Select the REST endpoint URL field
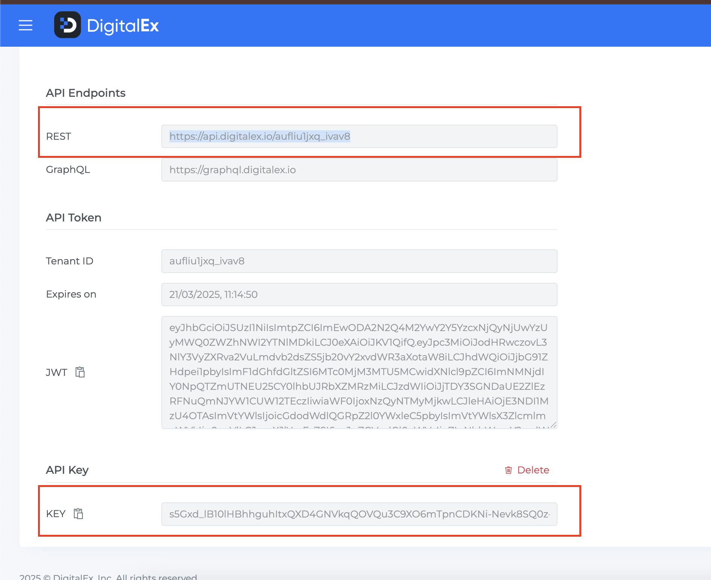 [x=359, y=136]
